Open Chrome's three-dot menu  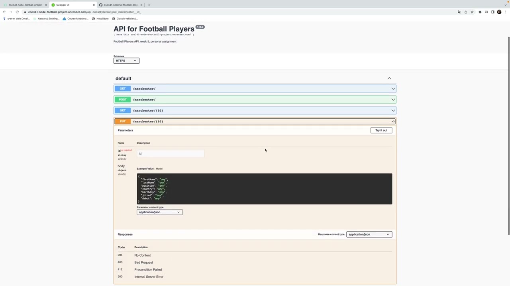point(506,12)
